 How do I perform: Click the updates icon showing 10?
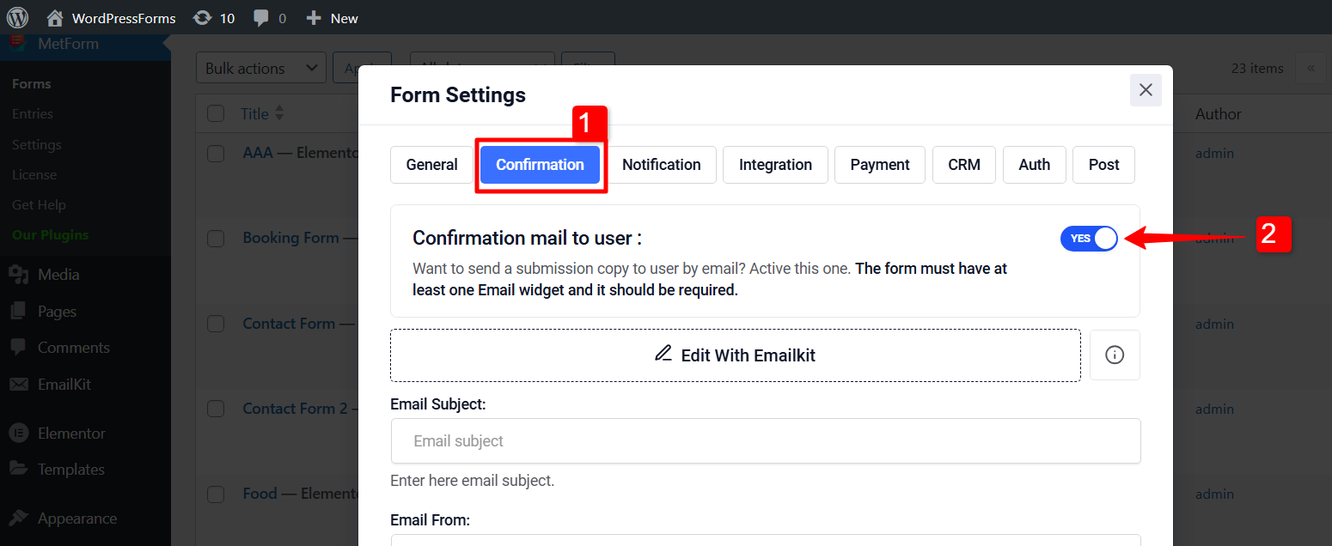(213, 17)
